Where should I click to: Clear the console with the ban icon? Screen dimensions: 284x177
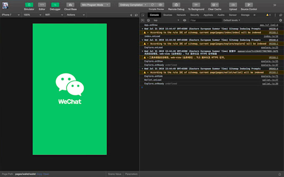pos(149,20)
